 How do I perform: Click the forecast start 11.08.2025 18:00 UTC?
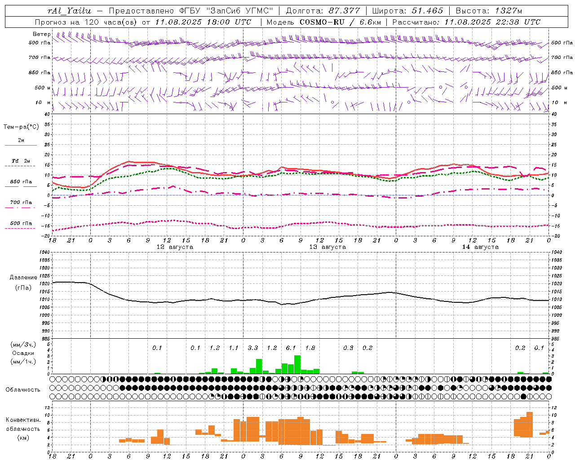(203, 22)
